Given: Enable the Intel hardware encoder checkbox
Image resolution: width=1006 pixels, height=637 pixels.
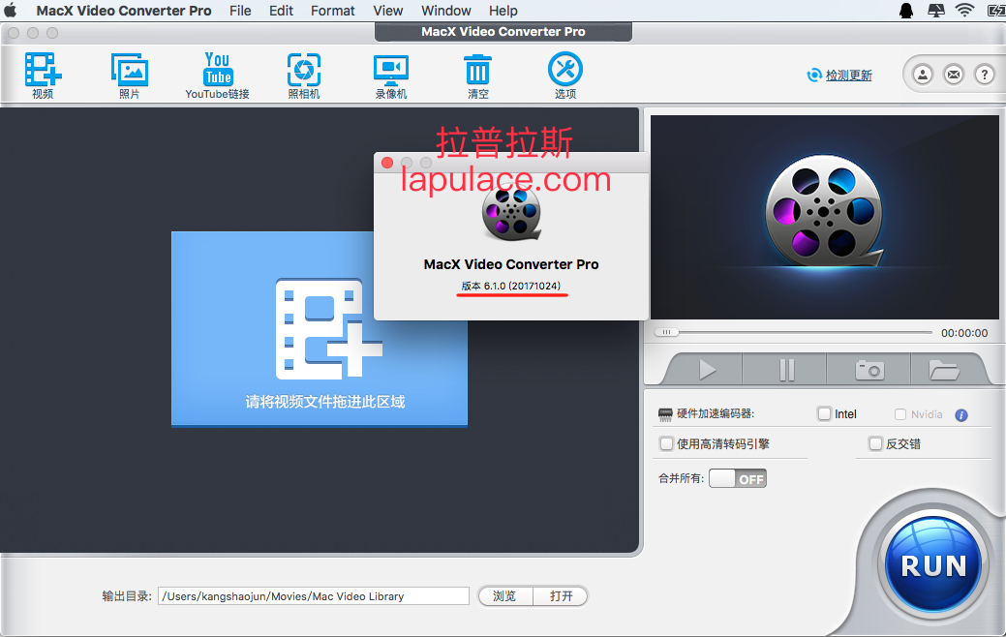Looking at the screenshot, I should tap(824, 413).
